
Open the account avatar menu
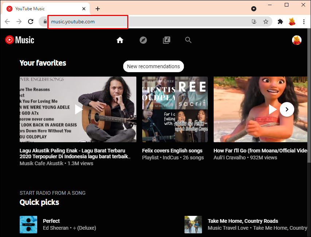(x=297, y=40)
